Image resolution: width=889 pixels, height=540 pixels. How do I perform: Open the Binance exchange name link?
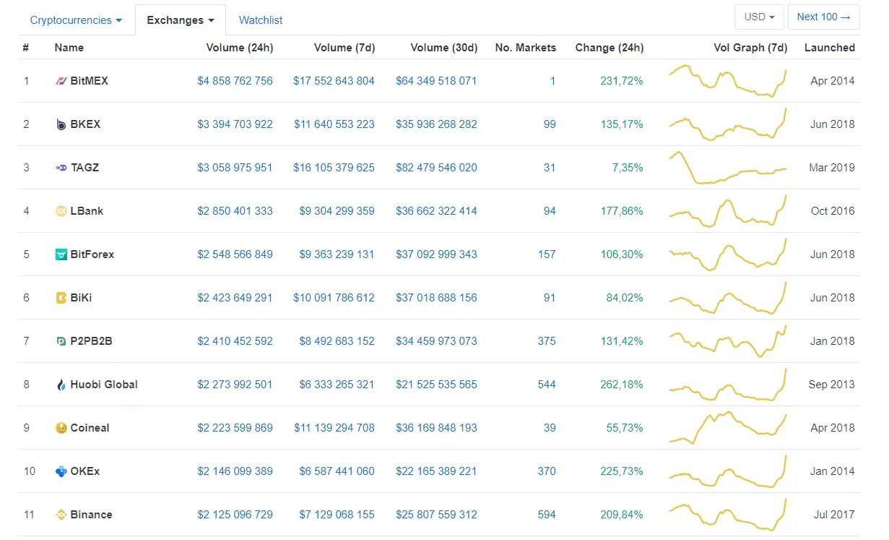[92, 515]
